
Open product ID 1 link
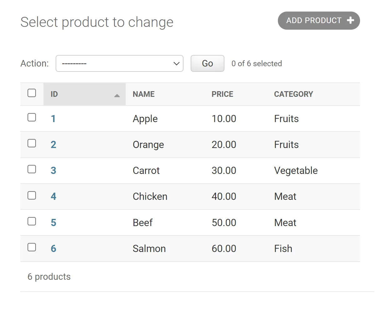coord(53,119)
